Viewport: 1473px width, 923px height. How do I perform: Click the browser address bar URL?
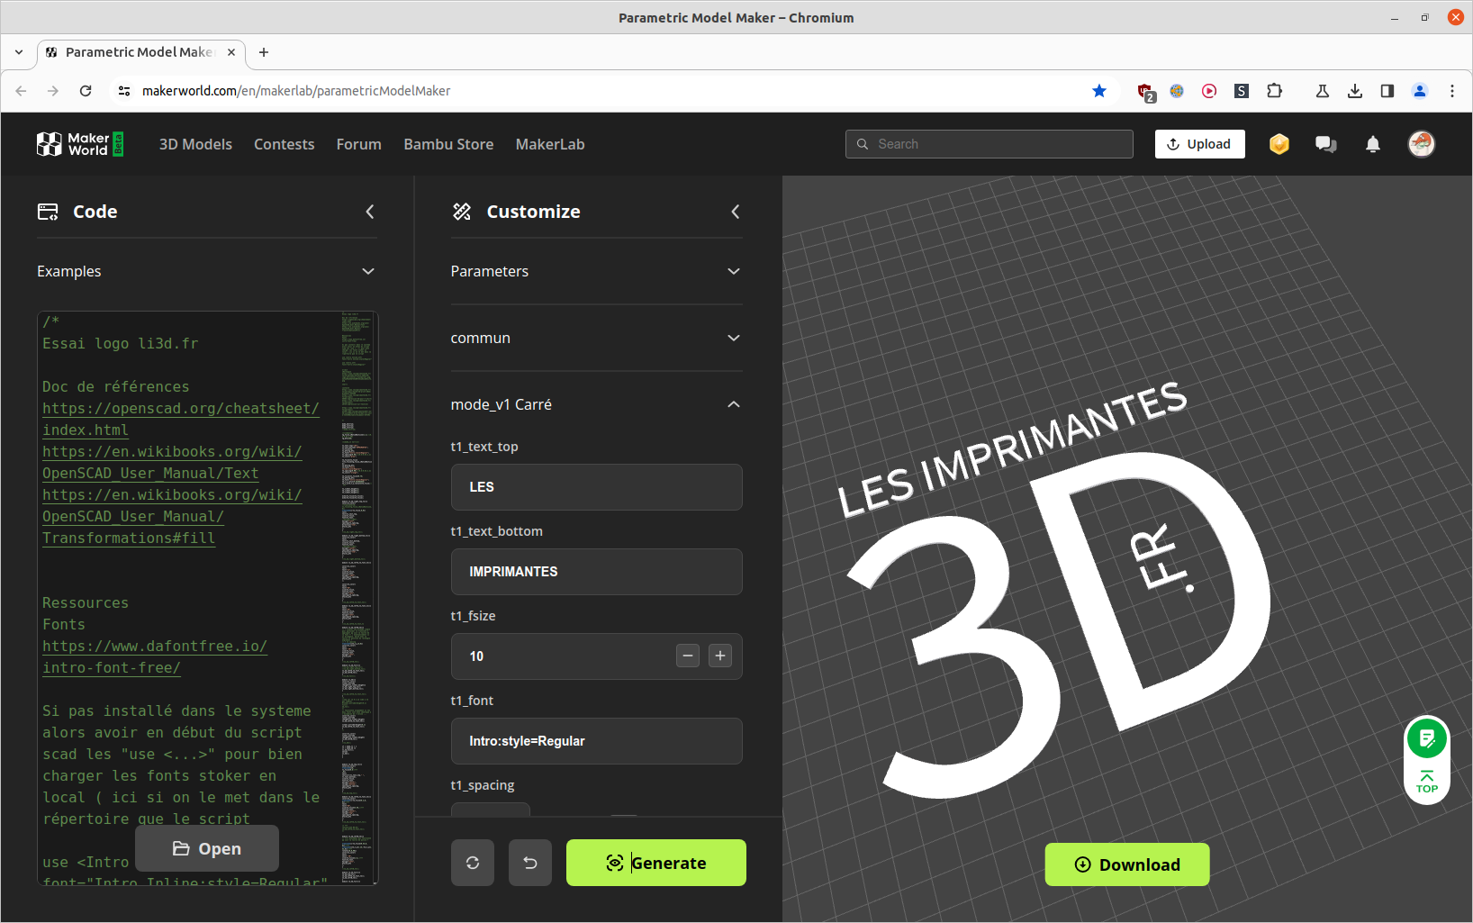[x=296, y=91]
